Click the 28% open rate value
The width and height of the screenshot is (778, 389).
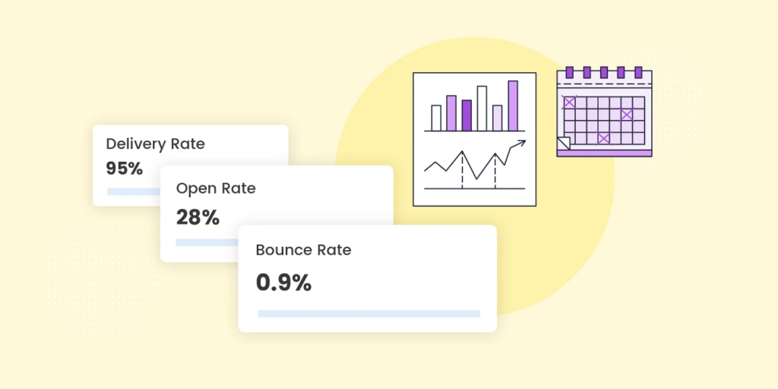pyautogui.click(x=198, y=218)
